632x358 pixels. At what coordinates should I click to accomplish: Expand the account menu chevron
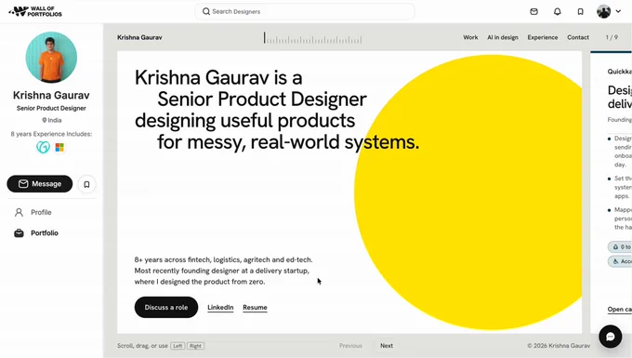(x=618, y=11)
